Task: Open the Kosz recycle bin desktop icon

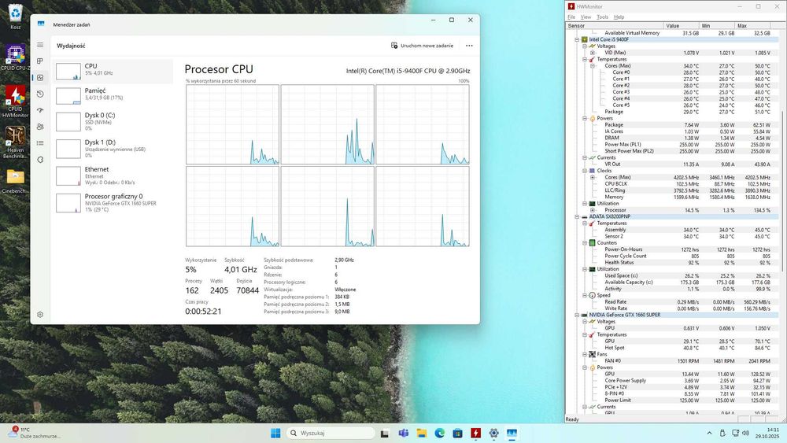Action: (16, 16)
